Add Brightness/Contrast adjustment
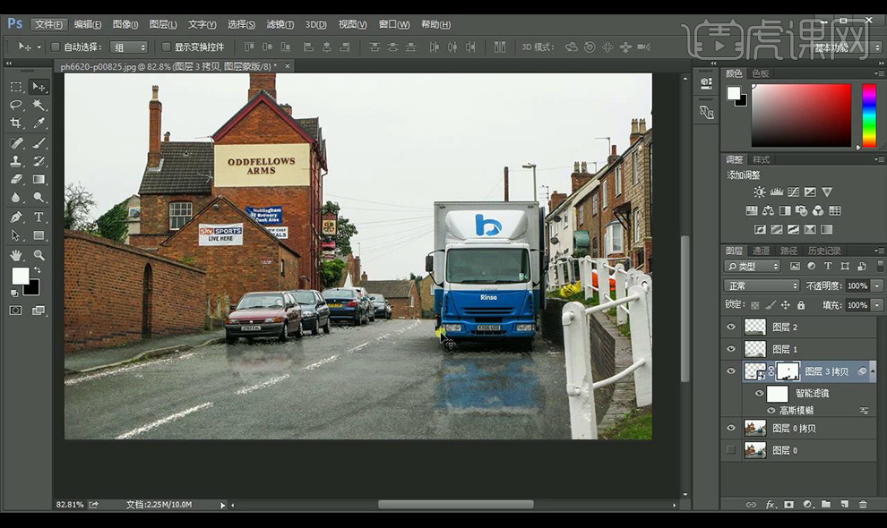Screen dimensions: 887x528 coord(759,192)
